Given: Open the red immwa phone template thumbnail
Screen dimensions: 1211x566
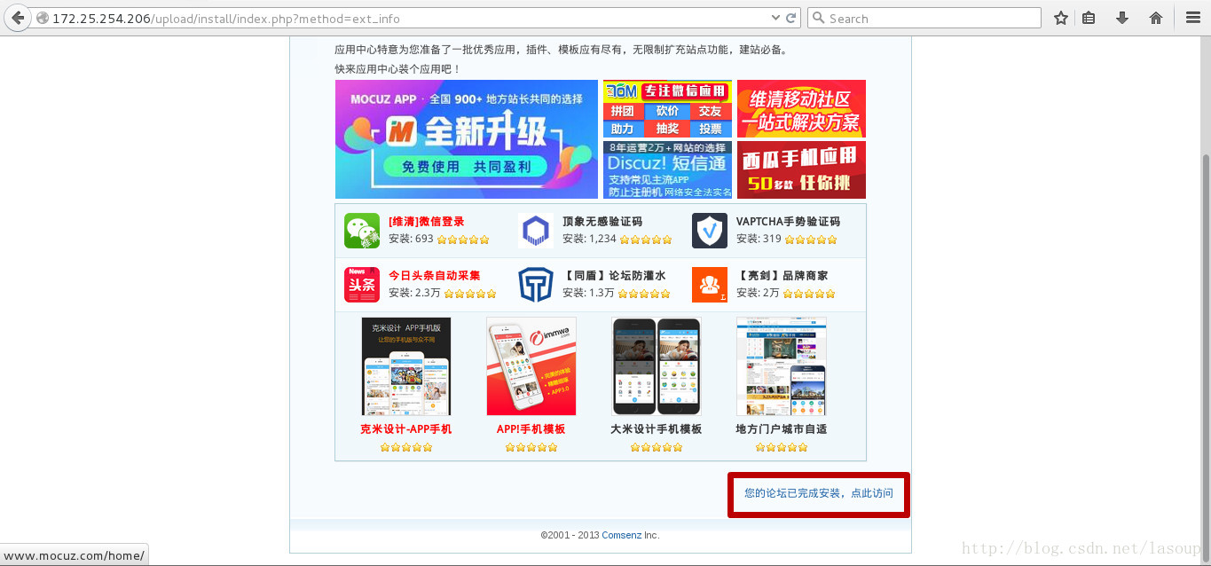Looking at the screenshot, I should coord(531,366).
